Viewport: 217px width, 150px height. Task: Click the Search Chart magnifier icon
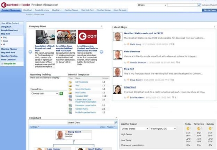point(116,122)
